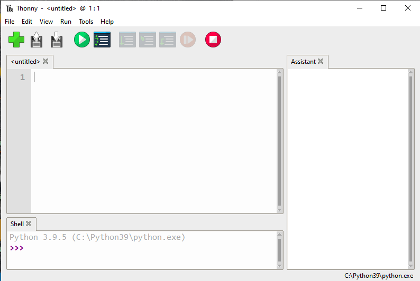Click the Assistant scrollbar up arrow

point(410,72)
